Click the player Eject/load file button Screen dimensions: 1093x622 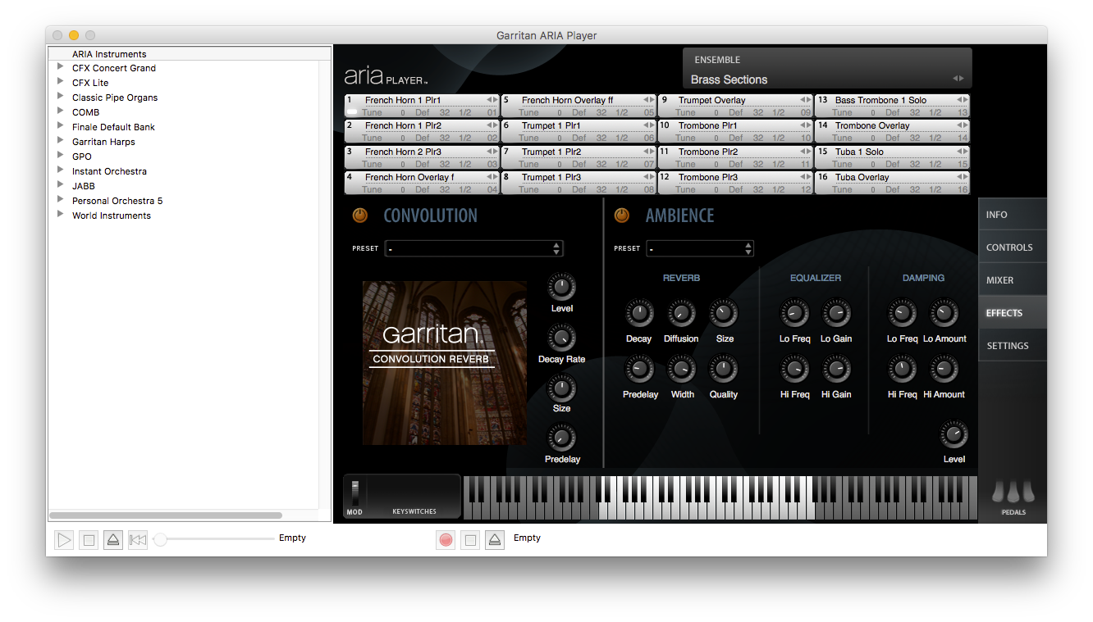[x=113, y=540]
